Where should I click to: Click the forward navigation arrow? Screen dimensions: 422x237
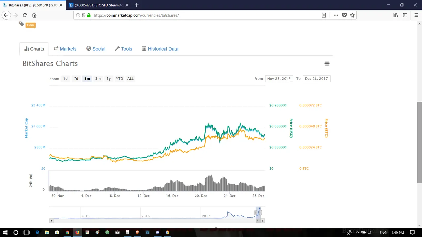point(15,15)
